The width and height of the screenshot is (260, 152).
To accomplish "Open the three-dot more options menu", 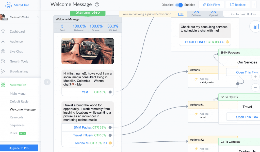I will pyautogui.click(x=254, y=5).
